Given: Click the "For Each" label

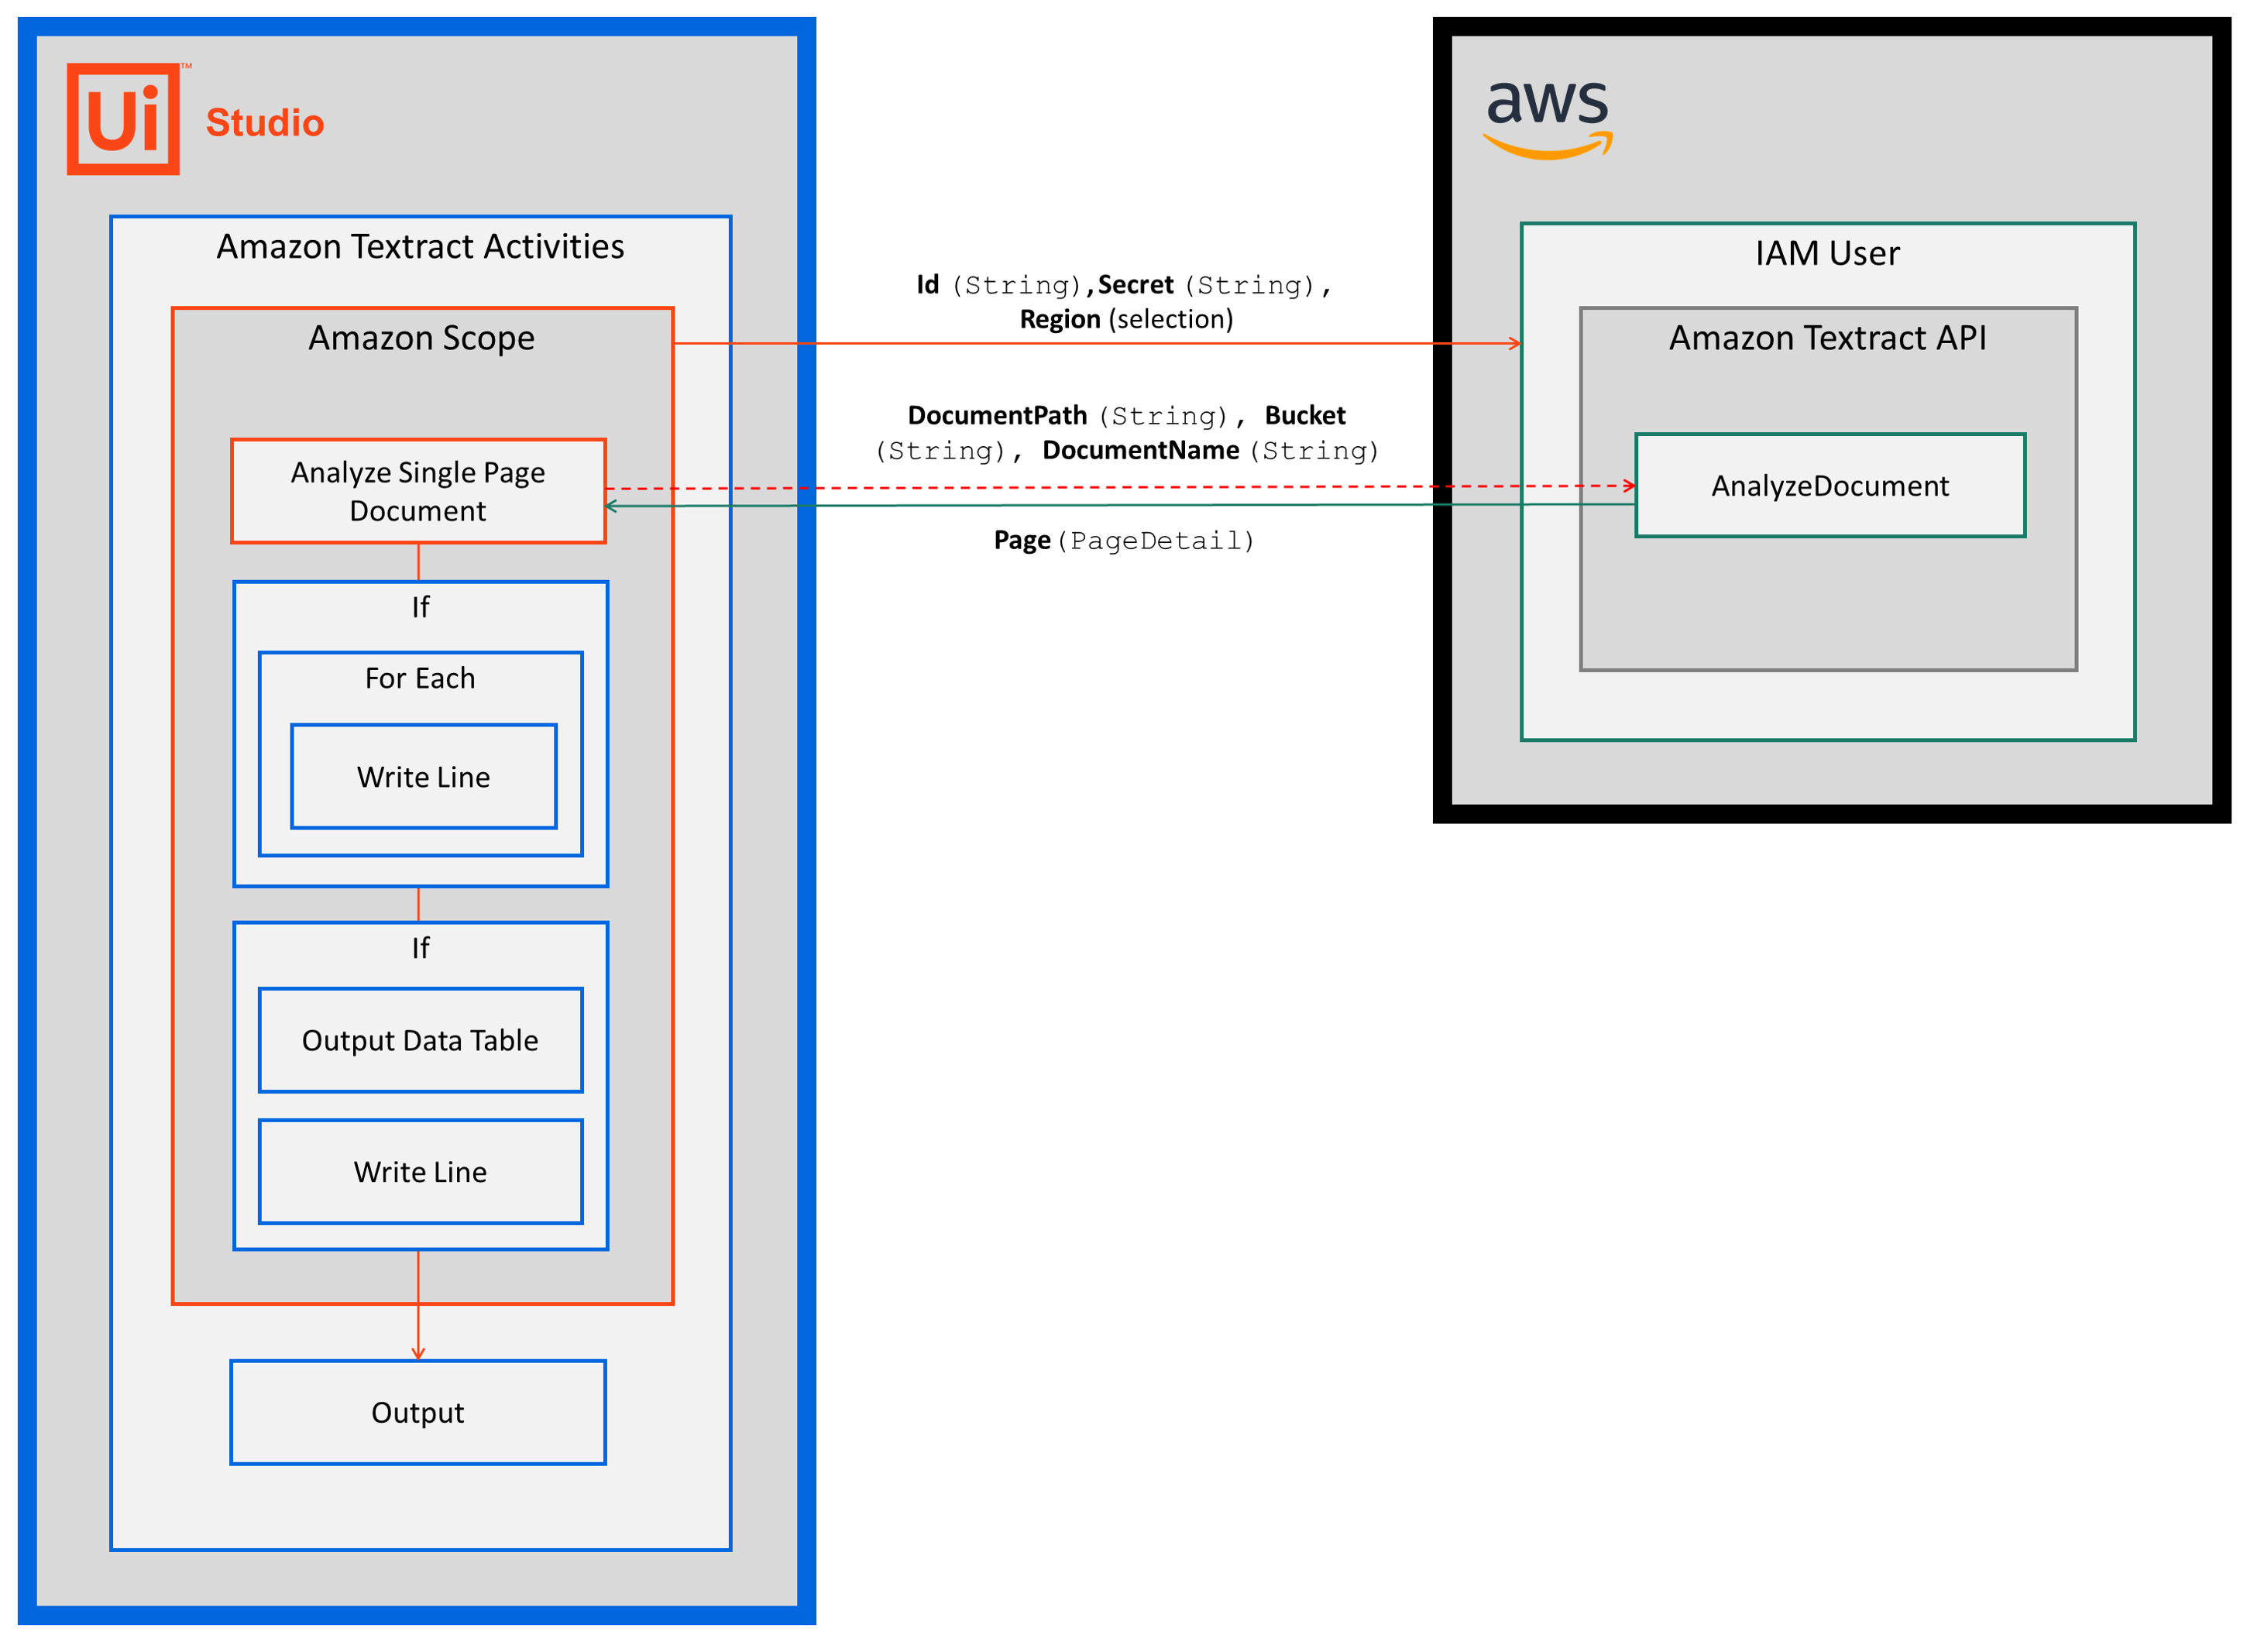Looking at the screenshot, I should (x=420, y=678).
